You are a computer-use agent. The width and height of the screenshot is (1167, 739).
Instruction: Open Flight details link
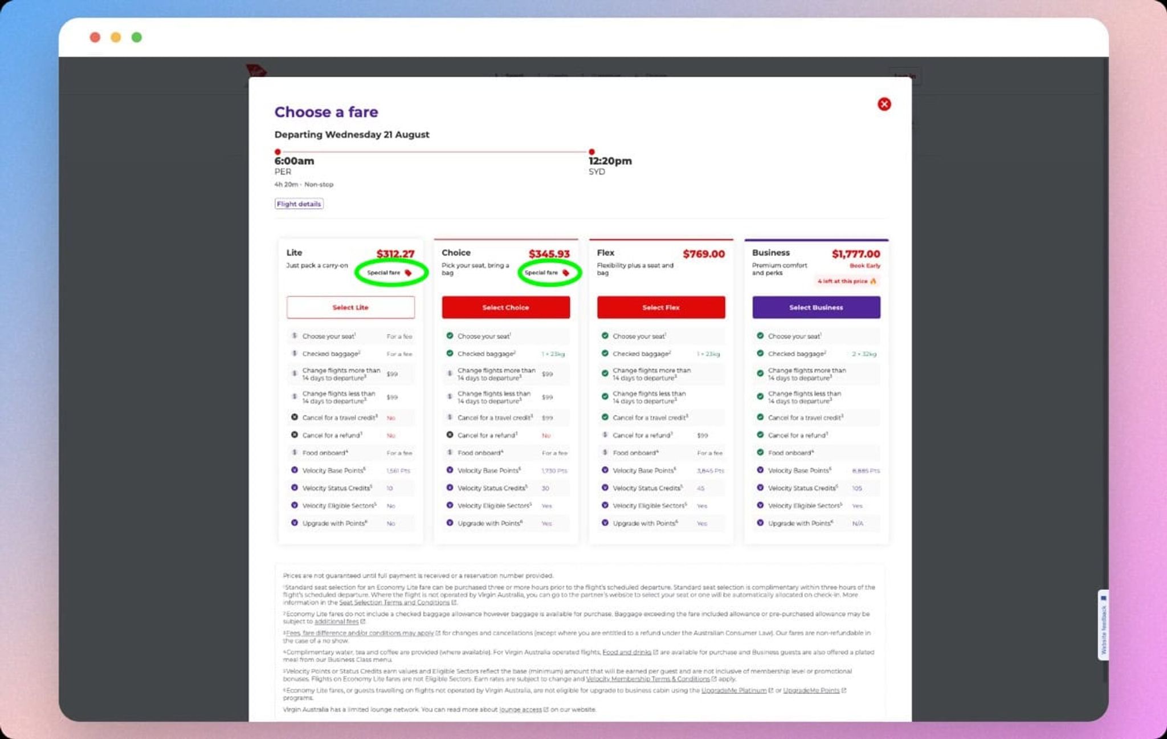pyautogui.click(x=299, y=204)
